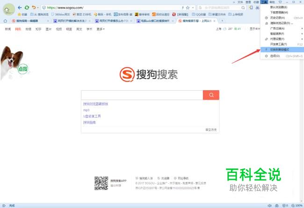The image size is (304, 208).
Task: Click the shield security icon in address bar
Action: pyautogui.click(x=44, y=8)
